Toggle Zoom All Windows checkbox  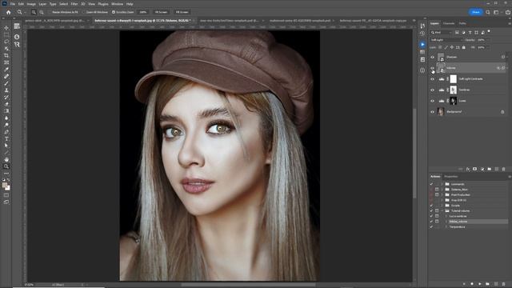(x=84, y=12)
